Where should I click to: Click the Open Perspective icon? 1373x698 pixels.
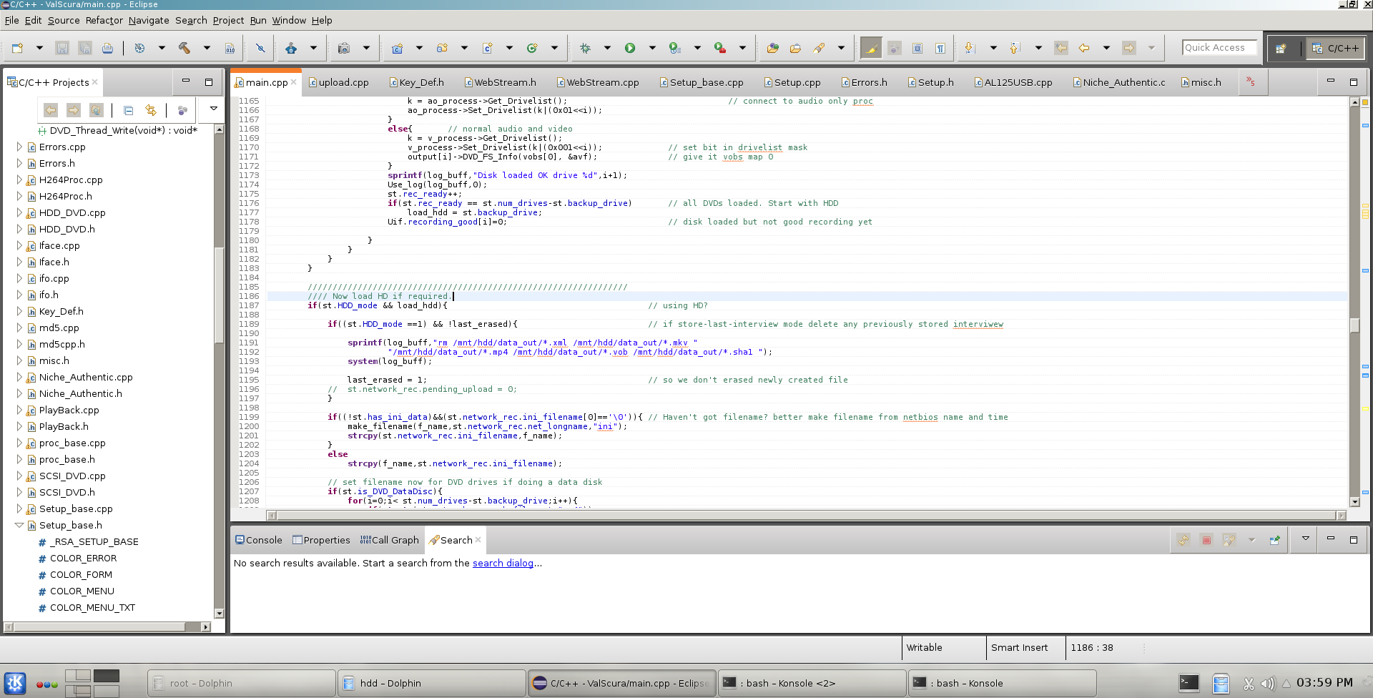pyautogui.click(x=1281, y=48)
